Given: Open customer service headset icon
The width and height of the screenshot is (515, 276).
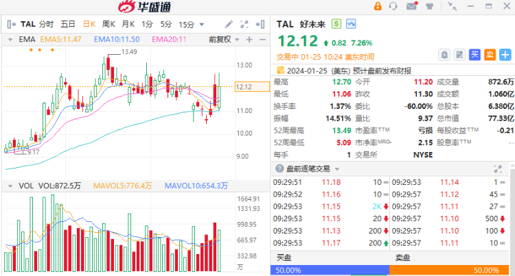Looking at the screenshot, I should click(x=393, y=6).
